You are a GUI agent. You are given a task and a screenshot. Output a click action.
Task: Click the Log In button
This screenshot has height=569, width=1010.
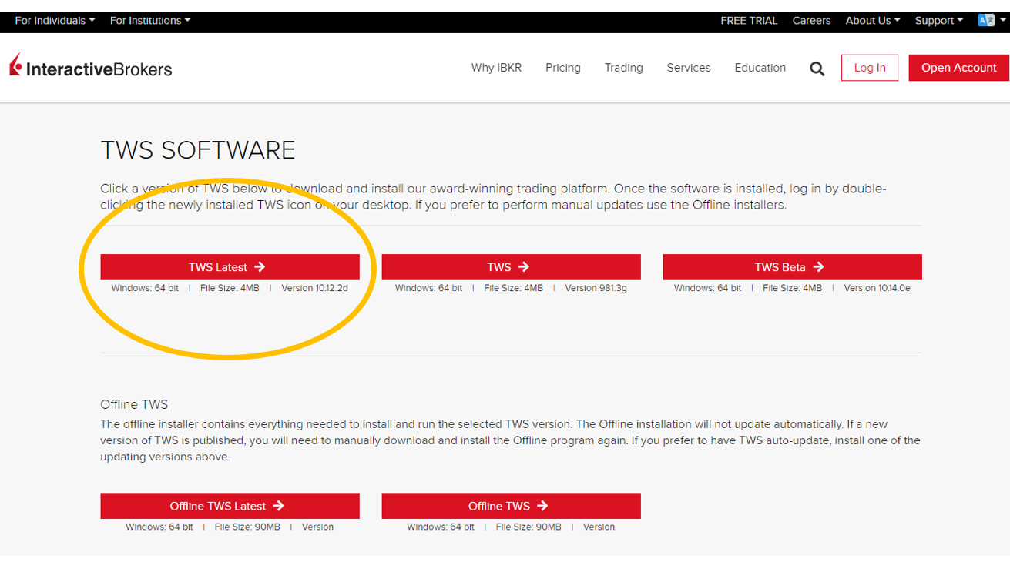(870, 68)
